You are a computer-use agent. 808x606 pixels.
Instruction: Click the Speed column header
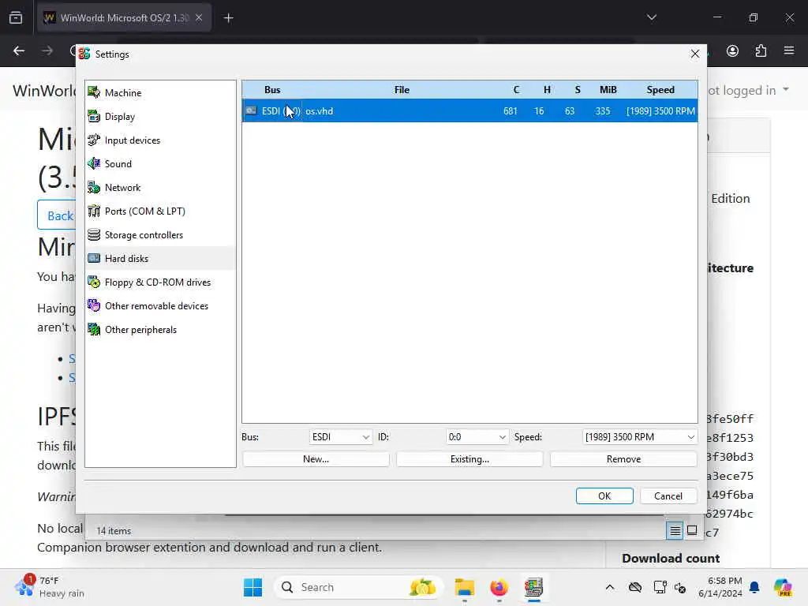coord(660,90)
